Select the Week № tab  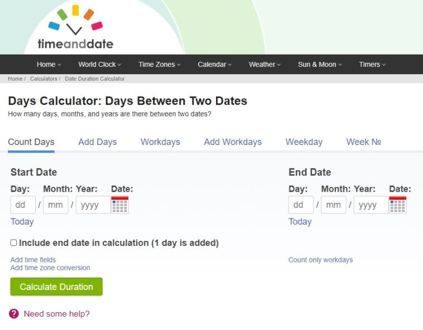coord(363,142)
